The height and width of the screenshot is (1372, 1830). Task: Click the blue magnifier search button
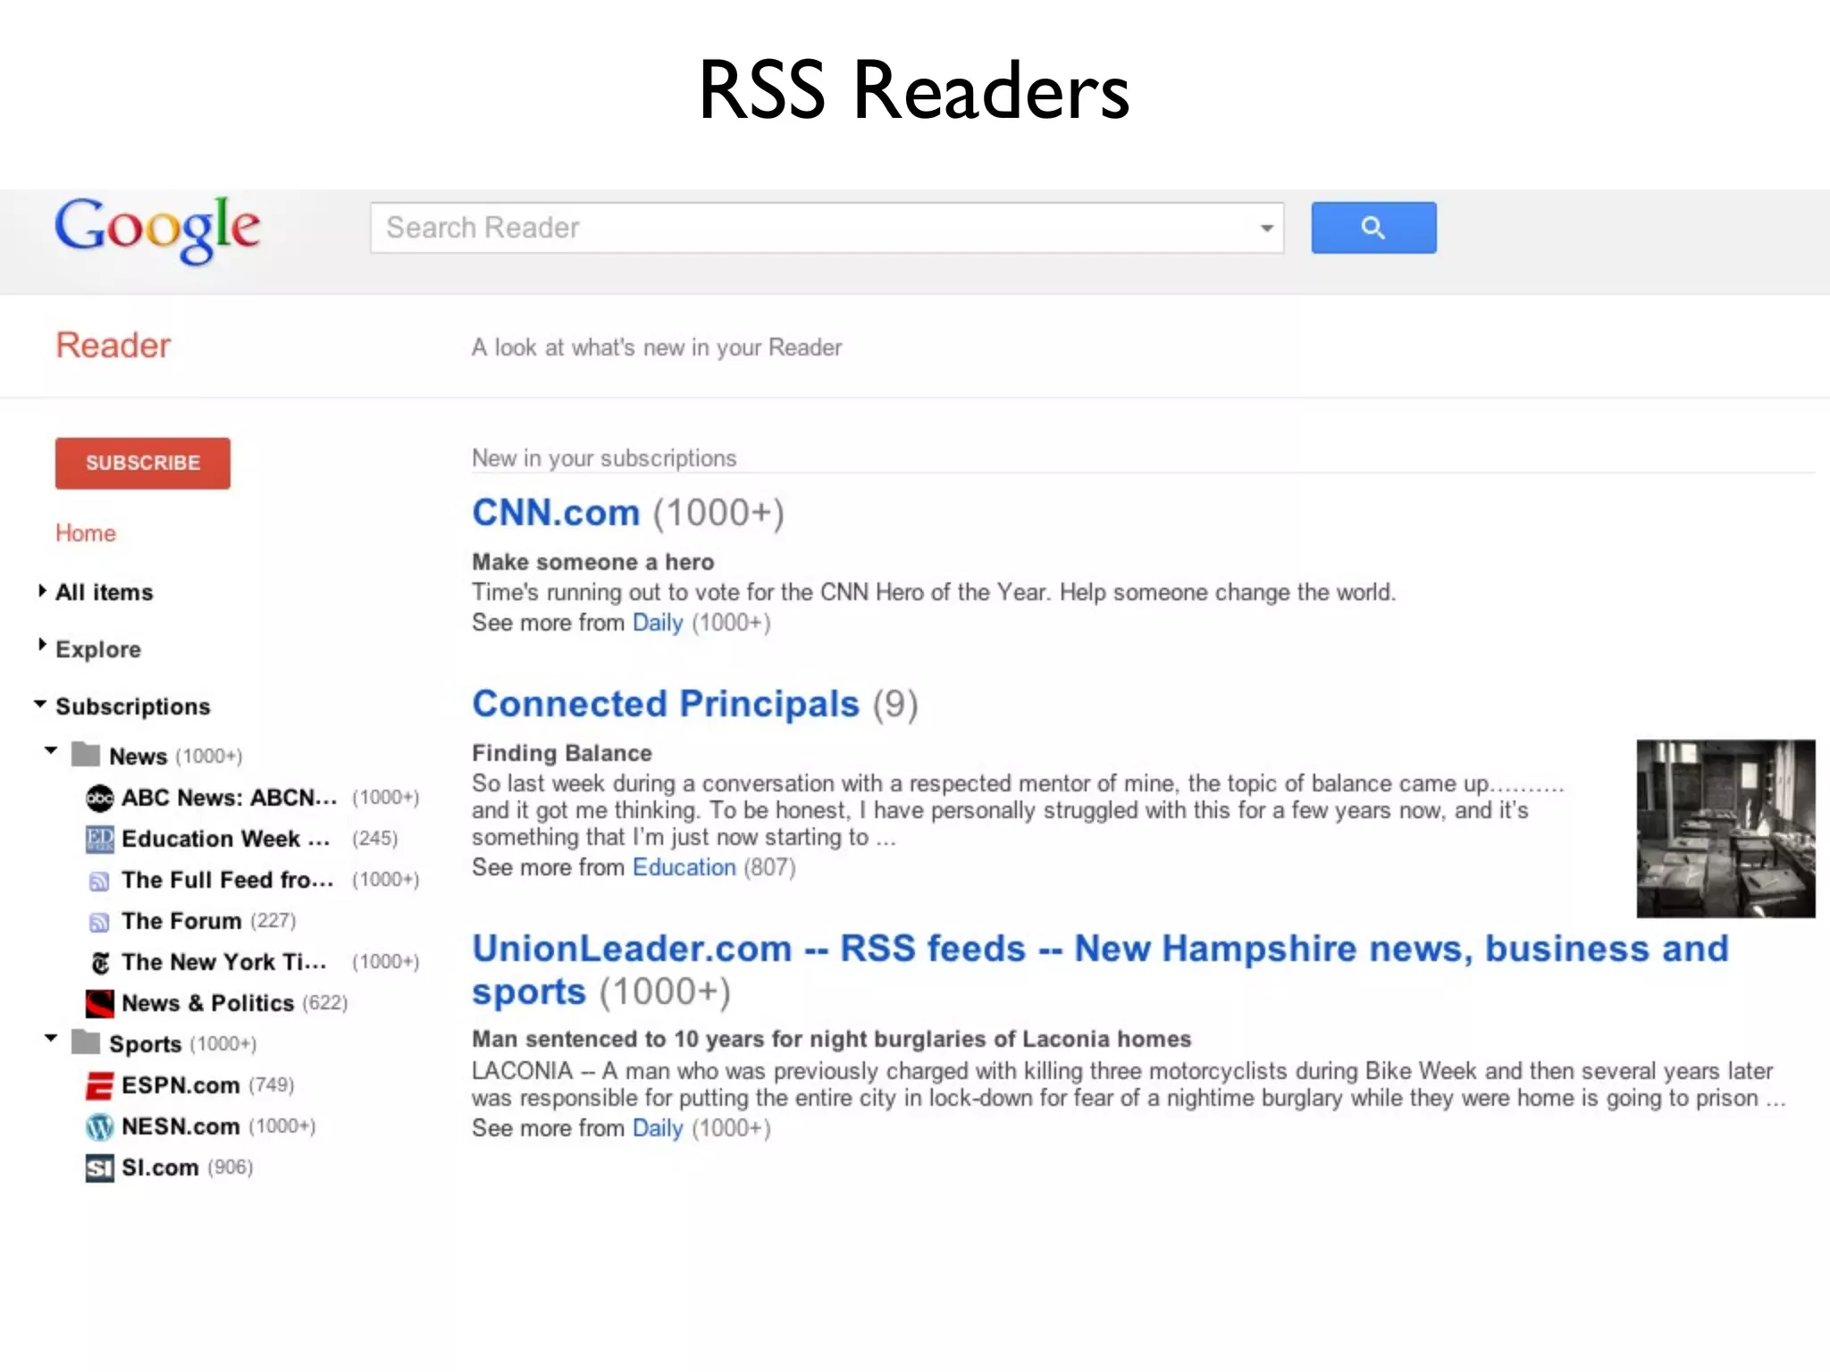[1373, 228]
